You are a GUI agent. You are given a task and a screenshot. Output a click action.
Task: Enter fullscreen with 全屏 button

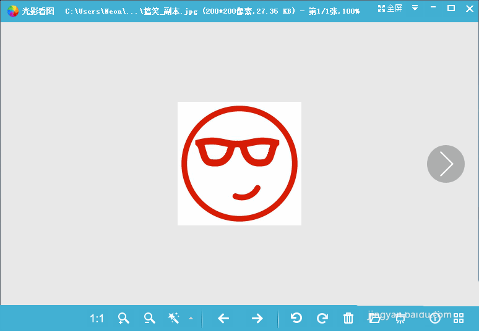click(x=390, y=9)
